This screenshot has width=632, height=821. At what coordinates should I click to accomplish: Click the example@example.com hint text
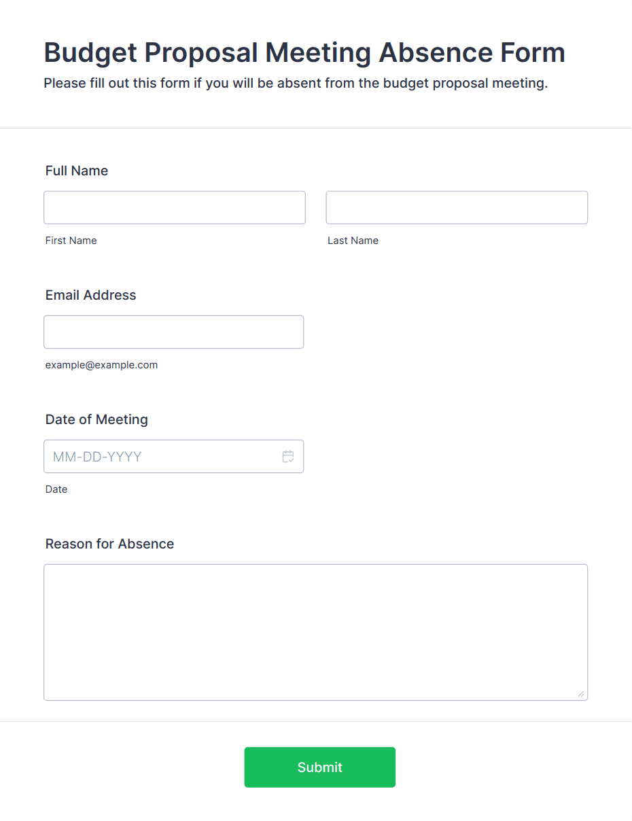point(102,365)
